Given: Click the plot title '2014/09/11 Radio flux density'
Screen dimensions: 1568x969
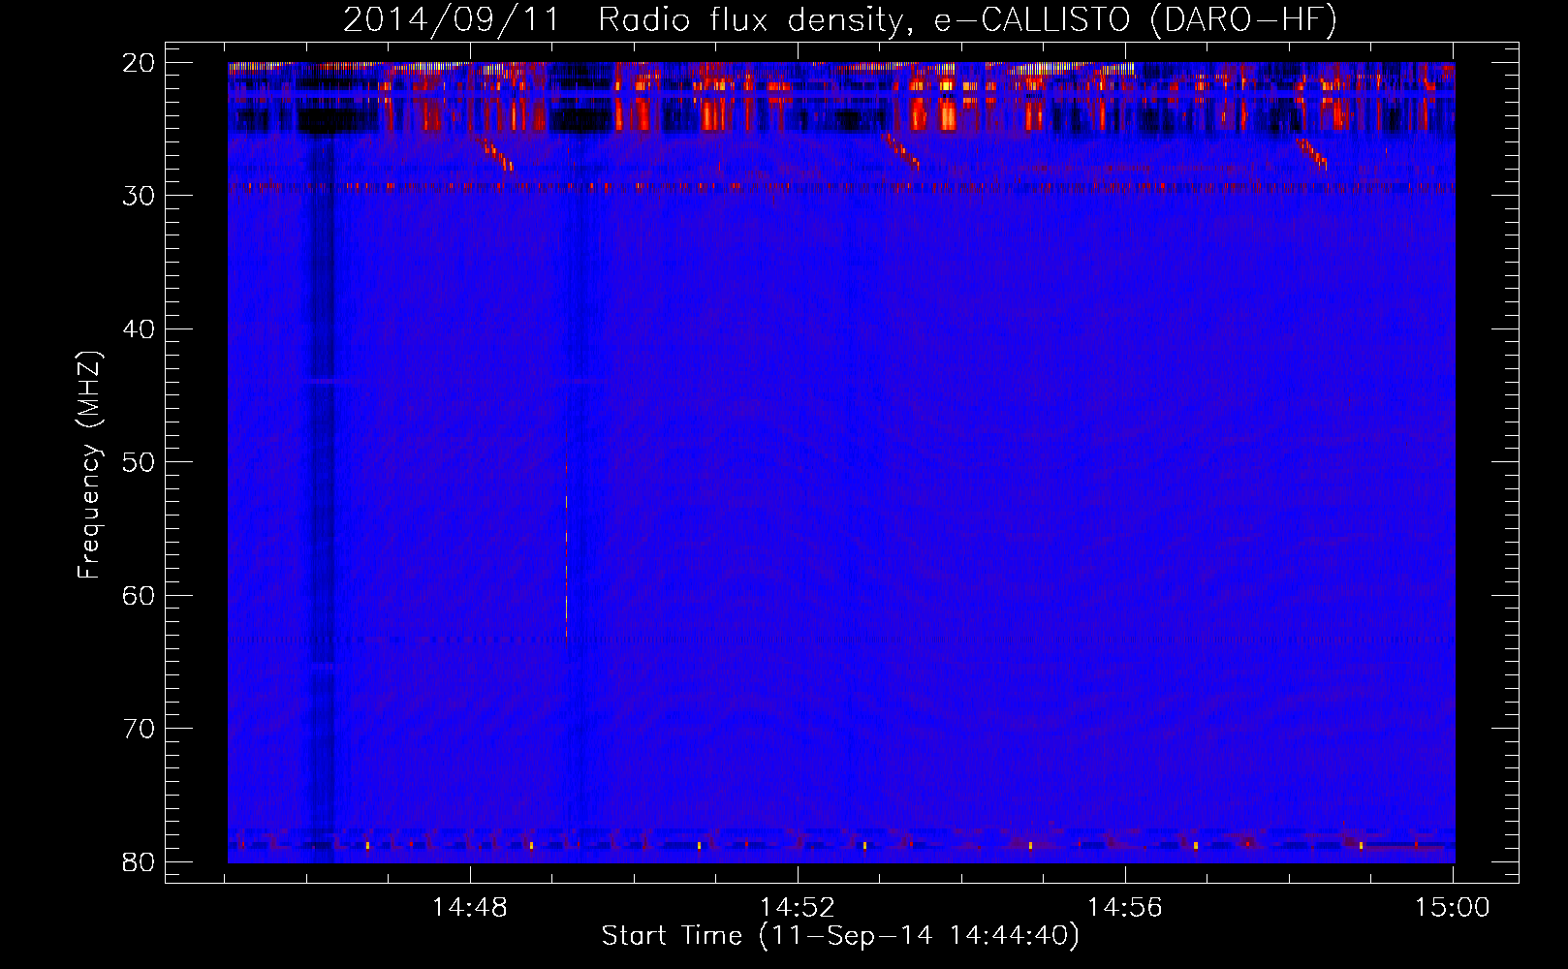Looking at the screenshot, I should tap(841, 19).
